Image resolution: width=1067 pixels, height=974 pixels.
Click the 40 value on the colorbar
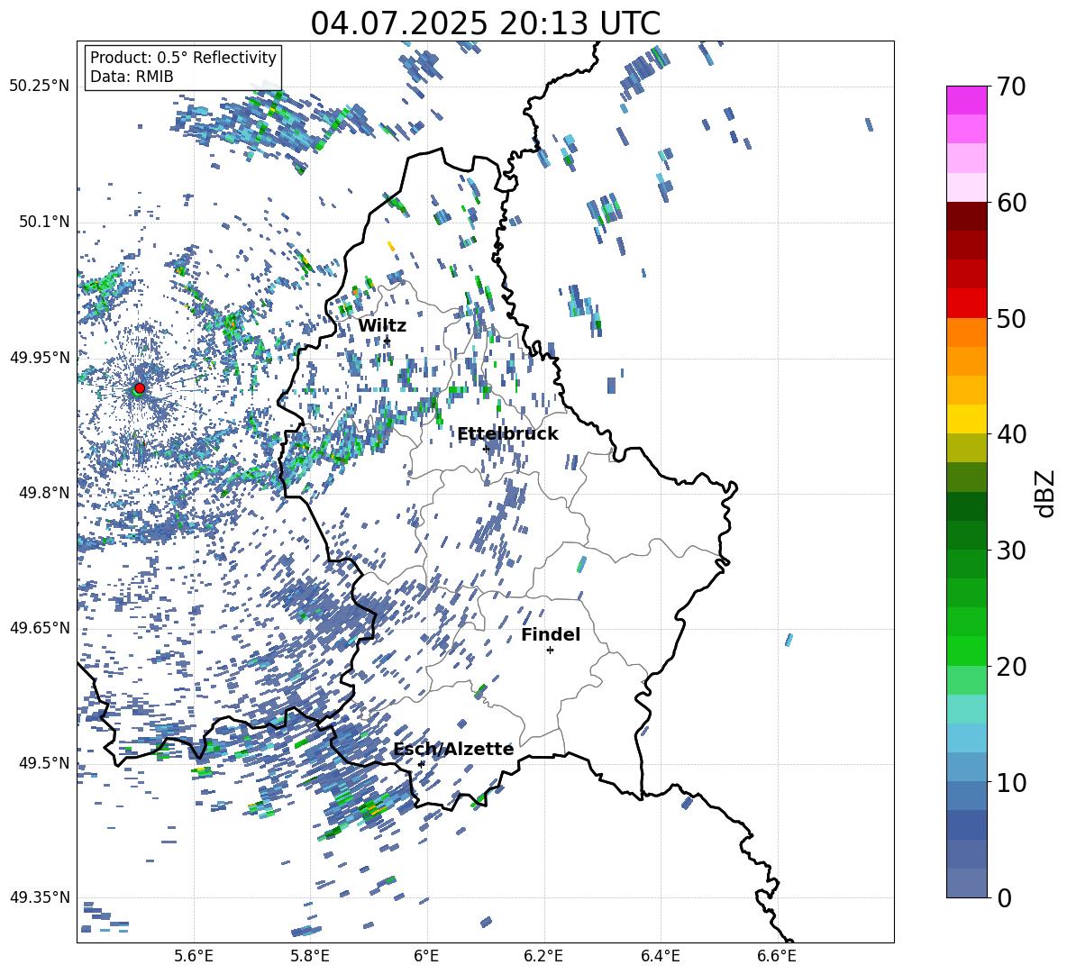pos(1011,434)
